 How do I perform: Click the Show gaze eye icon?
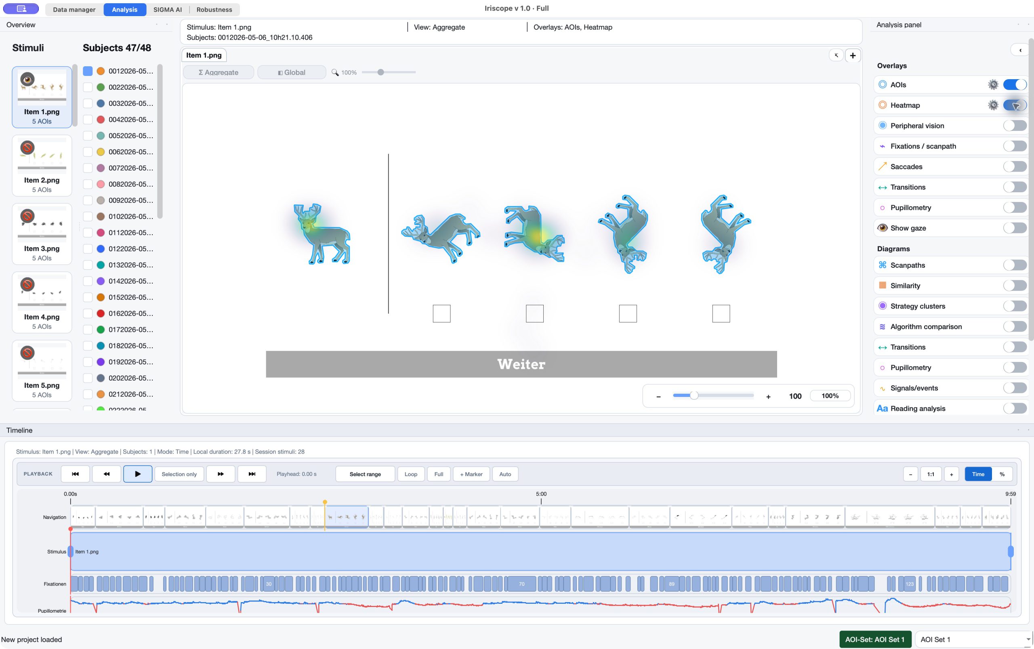coord(883,228)
